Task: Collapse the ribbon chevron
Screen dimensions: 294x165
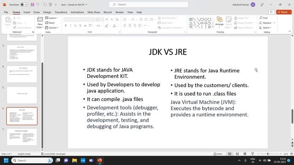Action: 289,32
